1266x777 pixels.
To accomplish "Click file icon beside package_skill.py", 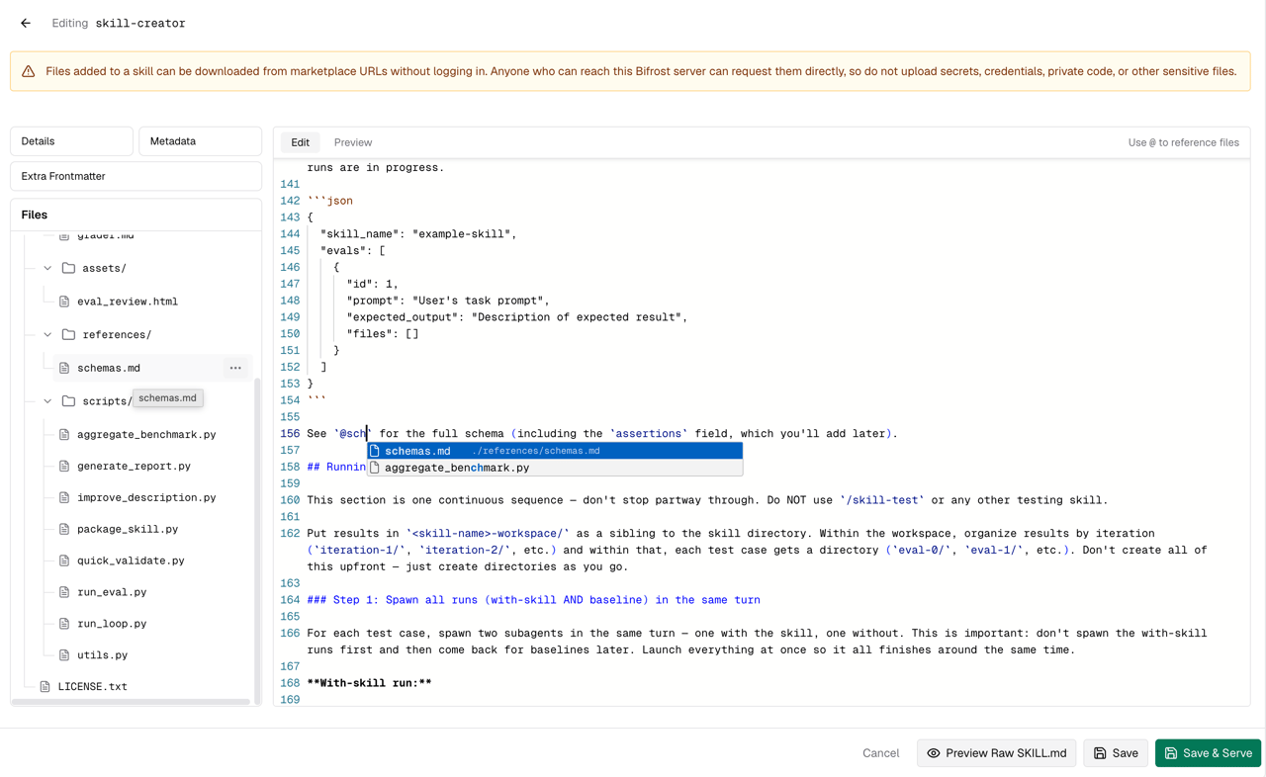I will tap(64, 529).
